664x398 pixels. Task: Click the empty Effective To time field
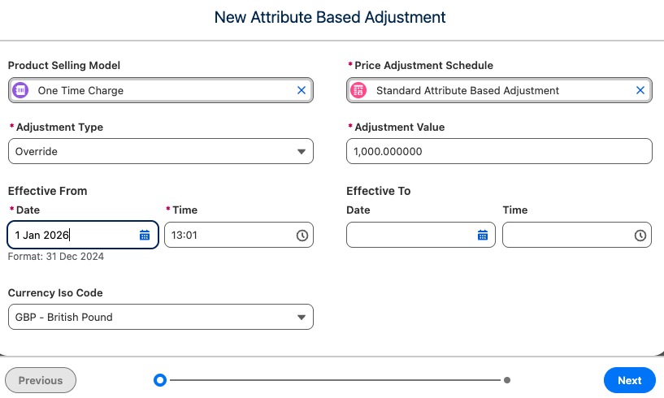pyautogui.click(x=566, y=235)
